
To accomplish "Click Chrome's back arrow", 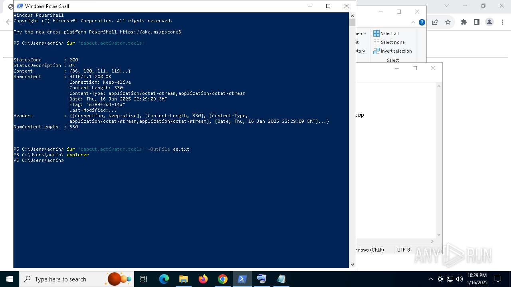I will coord(8,22).
